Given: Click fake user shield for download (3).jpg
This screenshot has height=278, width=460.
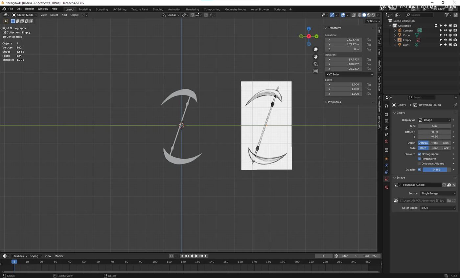Looking at the screenshot, I should (x=444, y=185).
